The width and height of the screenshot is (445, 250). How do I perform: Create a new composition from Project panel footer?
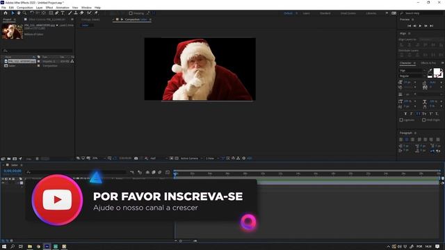click(15, 159)
